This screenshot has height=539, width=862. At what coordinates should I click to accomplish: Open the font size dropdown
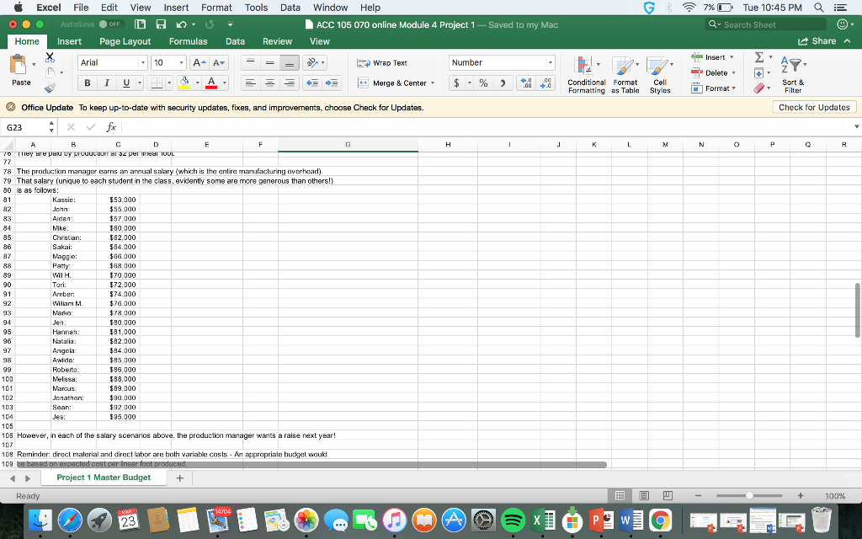click(x=182, y=62)
